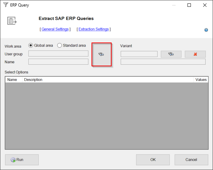Confirm with the OK button

coord(153,160)
